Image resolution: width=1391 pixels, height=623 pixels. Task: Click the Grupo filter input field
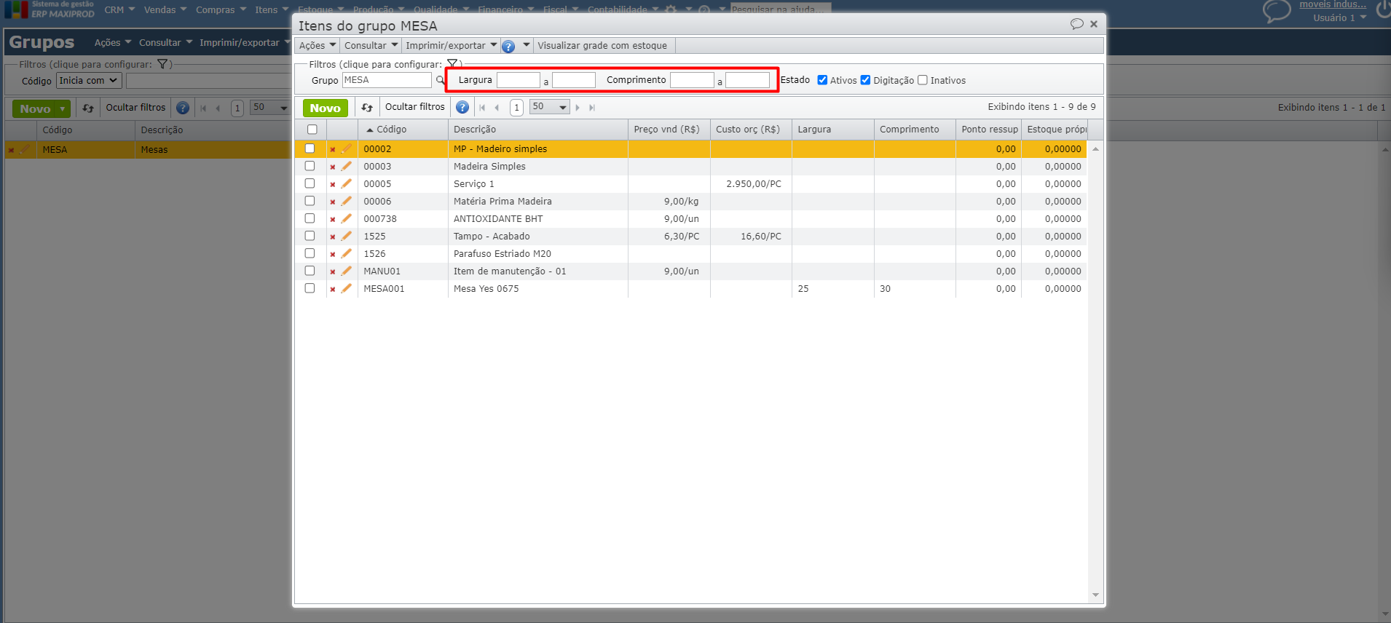[x=387, y=80]
